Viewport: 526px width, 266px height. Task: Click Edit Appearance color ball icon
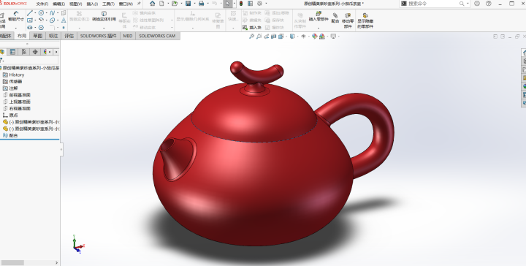click(x=314, y=37)
